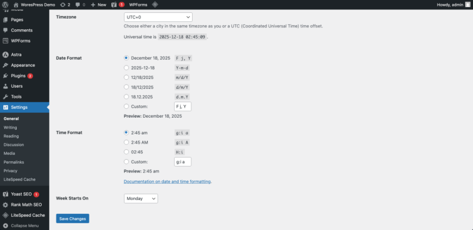Click the H:i format code
The image size is (473, 230).
coord(180,152)
